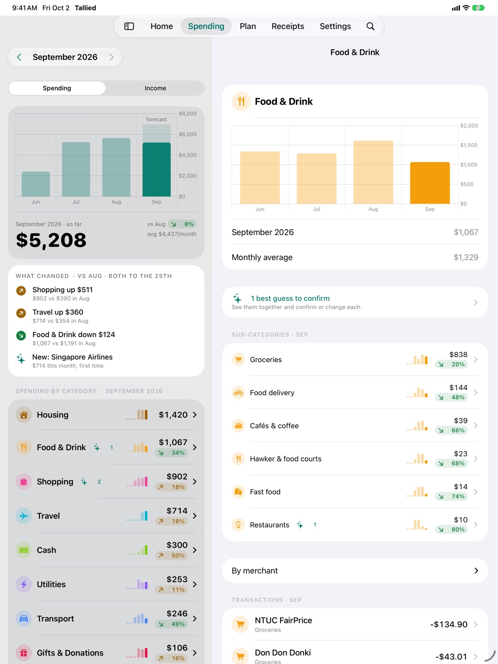The height and width of the screenshot is (664, 498).
Task: Open search with the magnifier icon
Action: click(370, 26)
